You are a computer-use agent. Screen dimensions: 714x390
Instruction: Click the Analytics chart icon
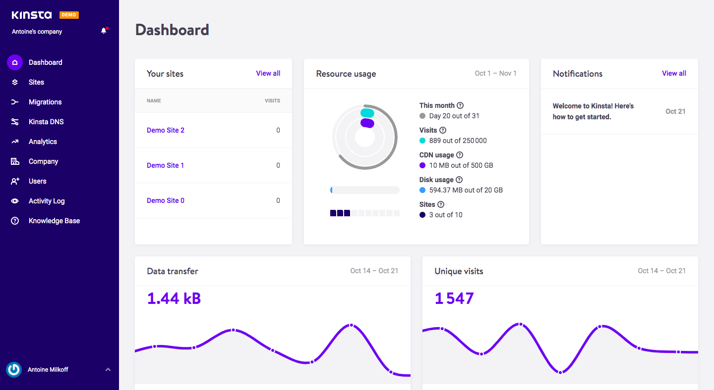pyautogui.click(x=15, y=142)
